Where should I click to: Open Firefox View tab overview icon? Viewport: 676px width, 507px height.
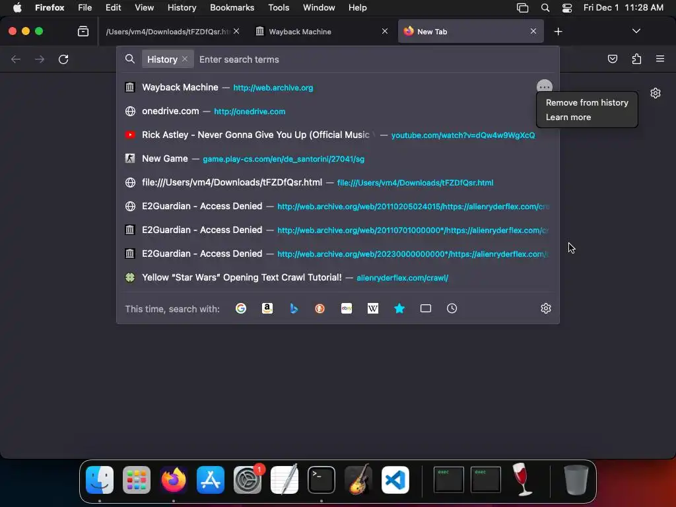click(x=83, y=32)
